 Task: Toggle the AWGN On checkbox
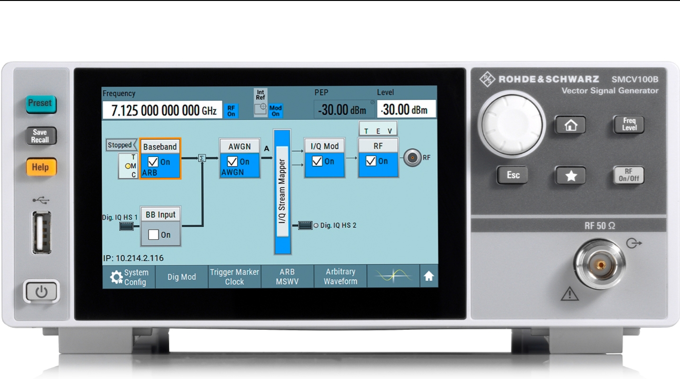232,162
